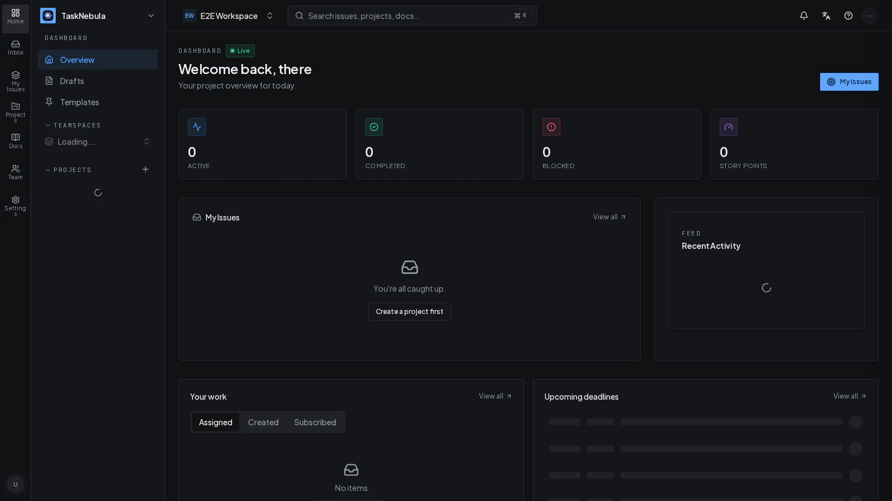
Task: View all in Your work panel
Action: 495,396
